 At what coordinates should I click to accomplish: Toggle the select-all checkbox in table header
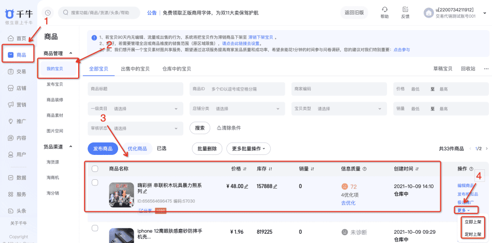coord(95,168)
